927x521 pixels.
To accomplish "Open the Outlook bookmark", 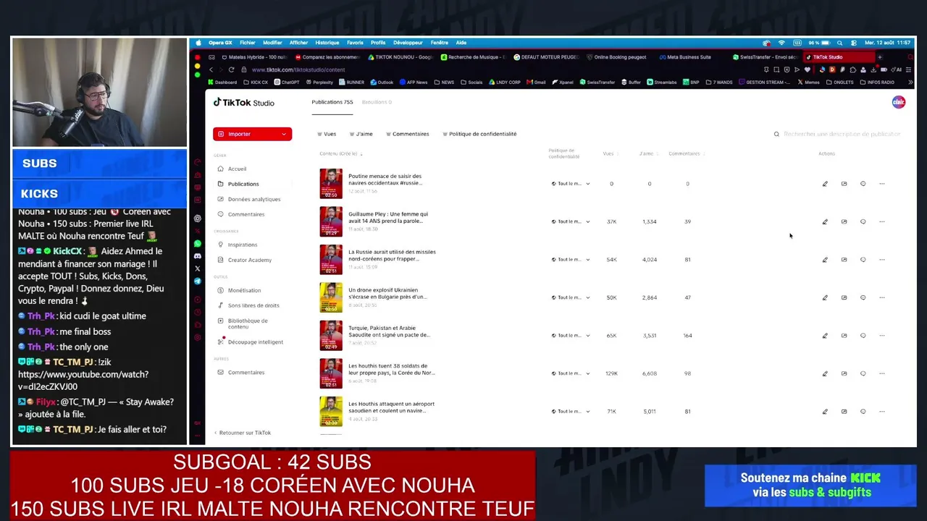I will (382, 82).
